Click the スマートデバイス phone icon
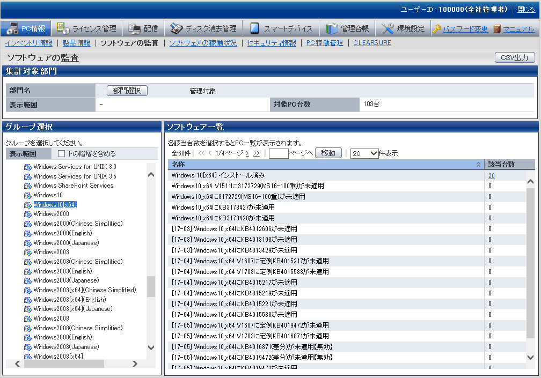This screenshot has width=541, height=378. click(x=254, y=28)
